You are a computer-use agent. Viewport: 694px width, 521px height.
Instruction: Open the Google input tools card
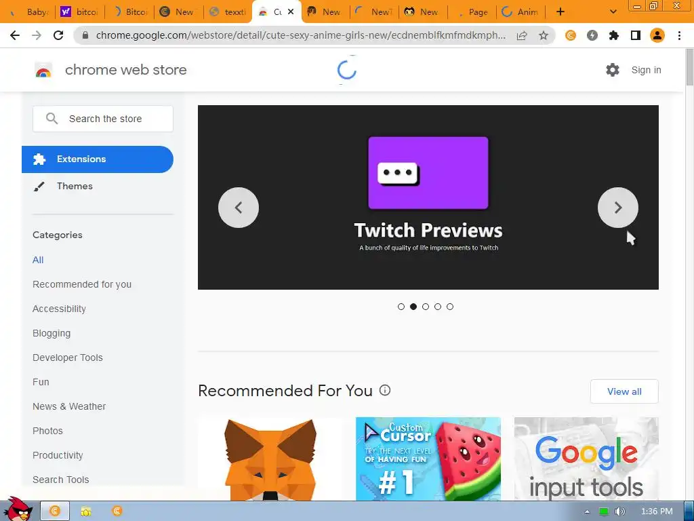tap(586, 459)
